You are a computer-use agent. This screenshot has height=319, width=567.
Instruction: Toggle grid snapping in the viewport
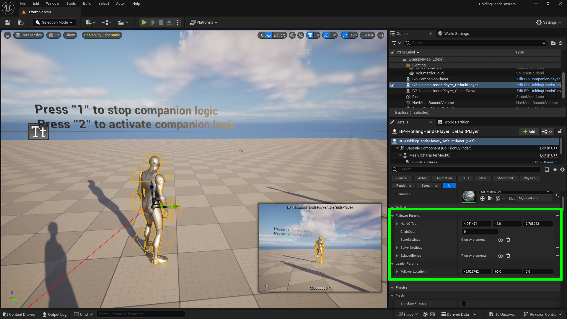[x=310, y=35]
